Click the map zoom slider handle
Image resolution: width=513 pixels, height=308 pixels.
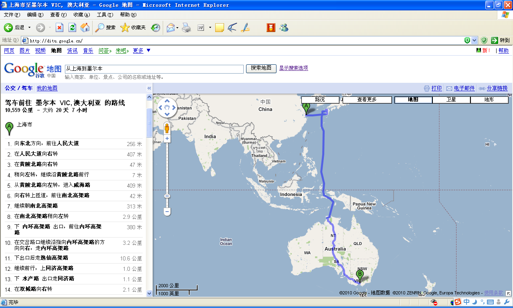point(167,196)
